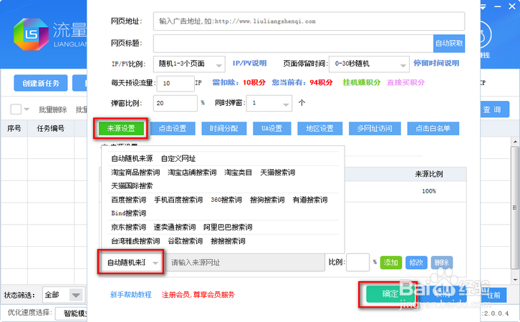Select 谷歌搜索词 option
520x322 pixels.
[x=185, y=241]
